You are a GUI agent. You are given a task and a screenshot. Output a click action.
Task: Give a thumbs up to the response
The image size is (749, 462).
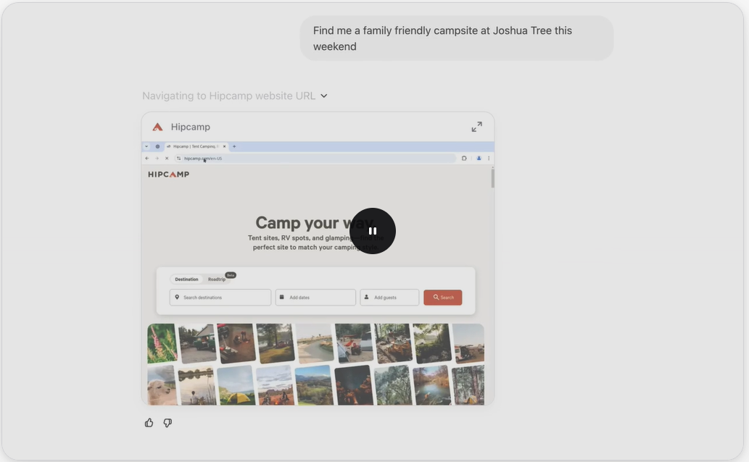pos(149,423)
